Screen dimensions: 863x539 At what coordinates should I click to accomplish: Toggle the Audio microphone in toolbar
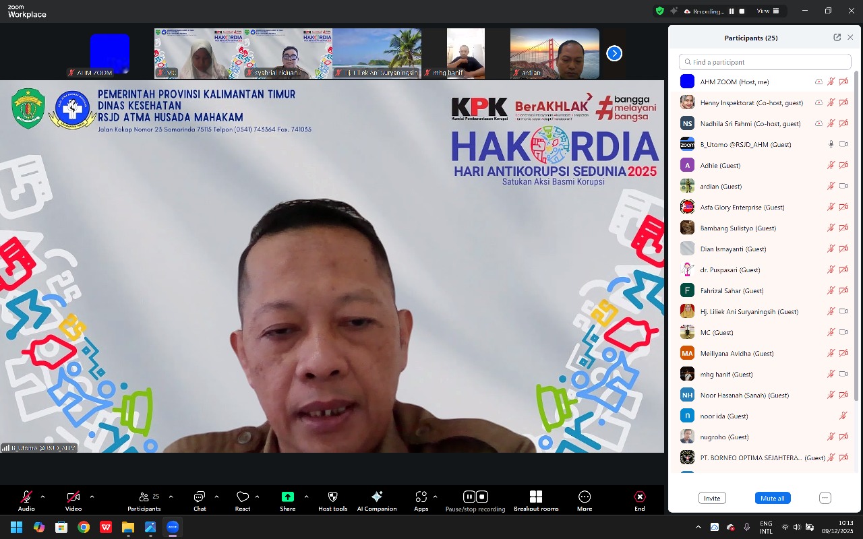pos(26,497)
